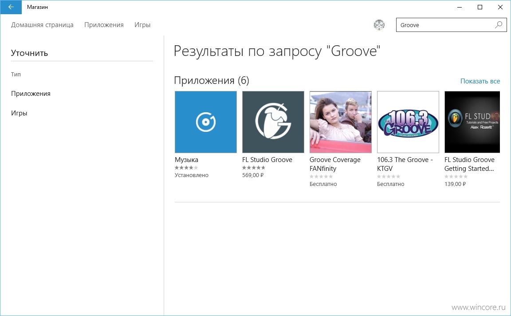Open Groove Coverage FANfinity thumbnail
Screen dimensions: 511x316
(x=341, y=122)
